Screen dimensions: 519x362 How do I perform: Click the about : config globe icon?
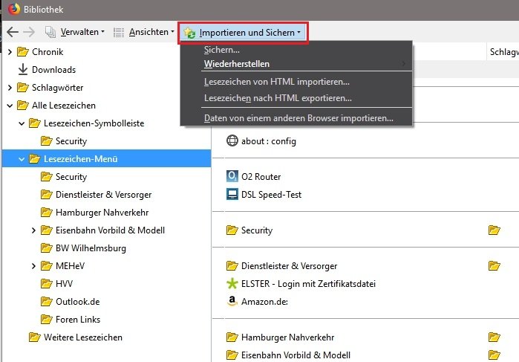coord(232,140)
